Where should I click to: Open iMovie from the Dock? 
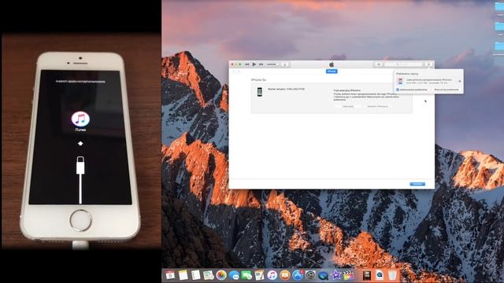tap(335, 275)
